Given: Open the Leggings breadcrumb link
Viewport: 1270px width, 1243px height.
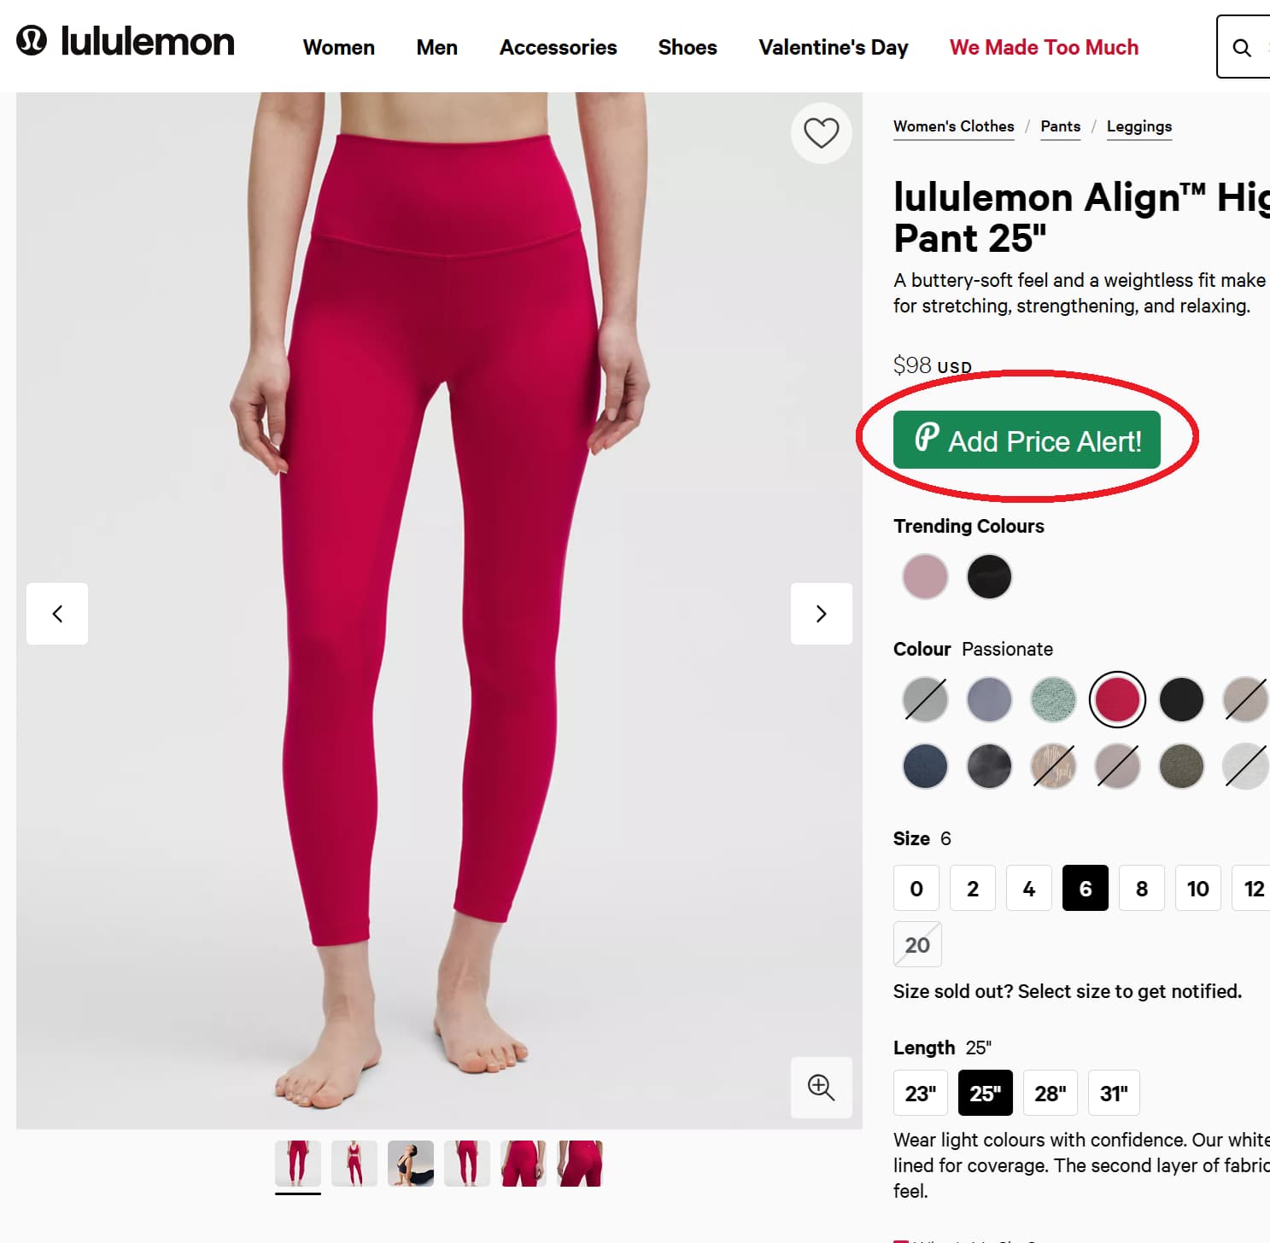Looking at the screenshot, I should 1138,126.
